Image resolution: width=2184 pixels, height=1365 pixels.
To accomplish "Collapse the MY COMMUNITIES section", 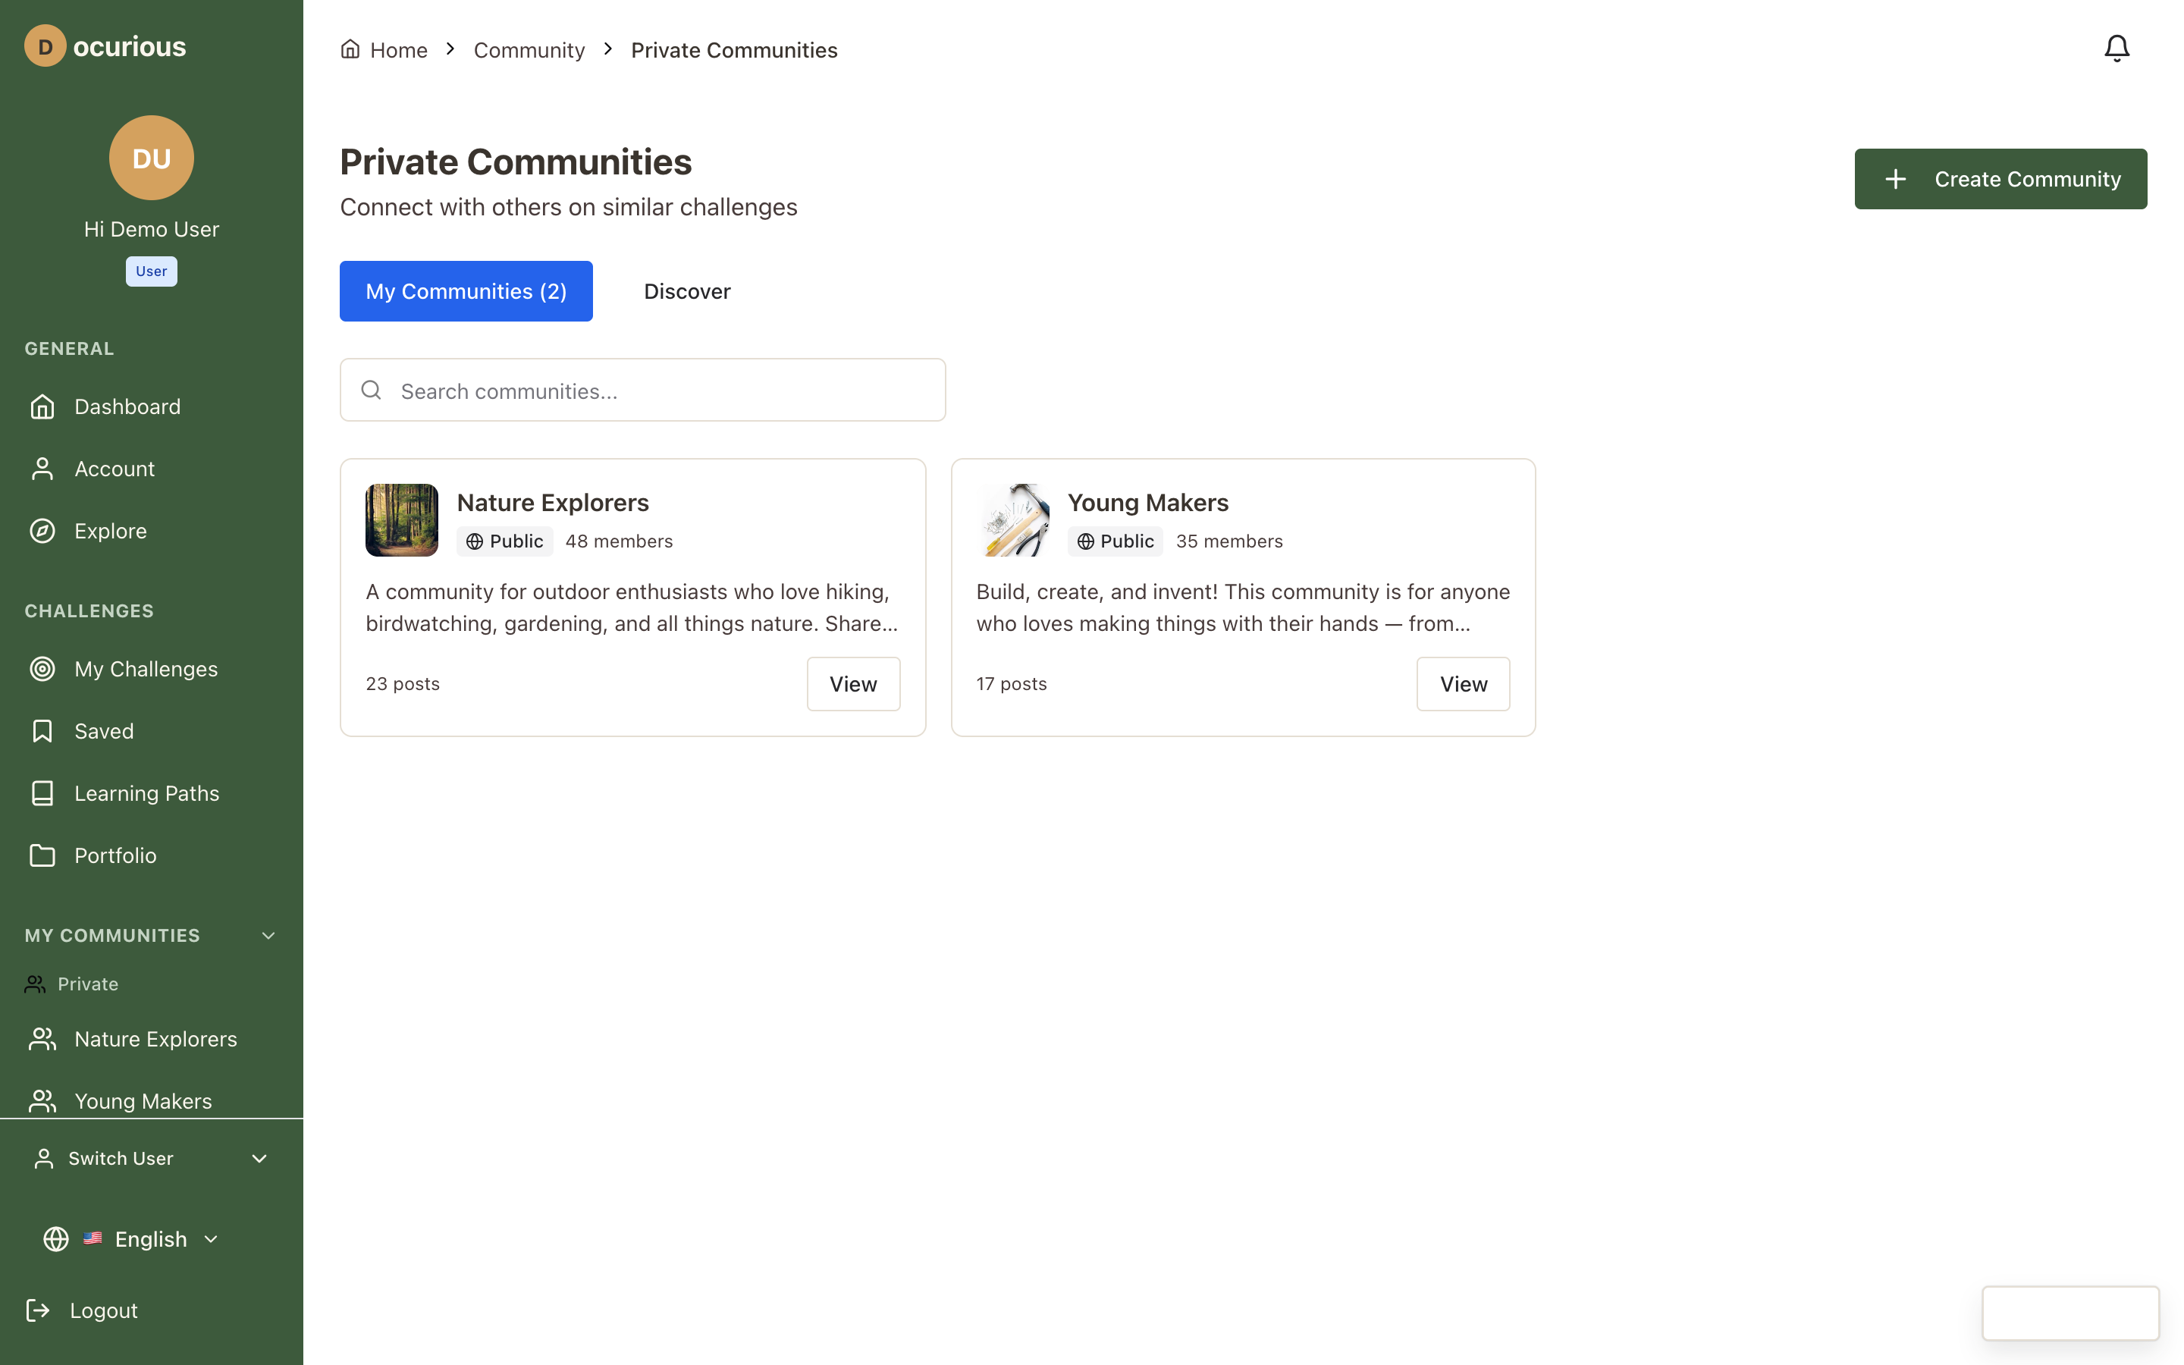I will [268, 935].
